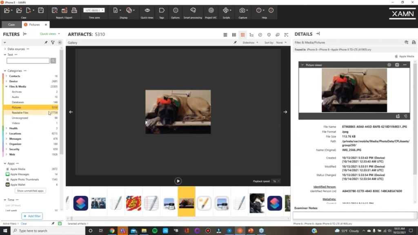Clear the active filters
The image size is (418, 235).
[x=24, y=224]
